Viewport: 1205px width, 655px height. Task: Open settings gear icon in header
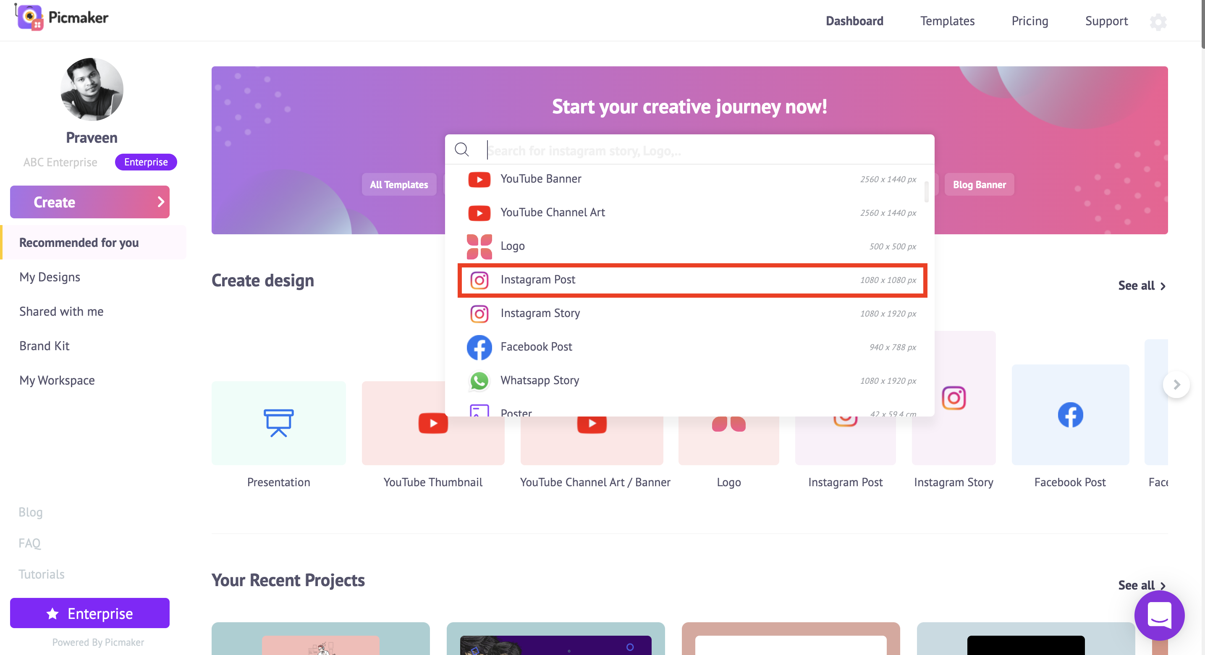(x=1158, y=21)
